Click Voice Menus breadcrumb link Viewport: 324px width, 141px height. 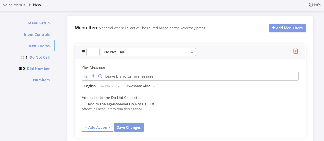[x=14, y=5]
